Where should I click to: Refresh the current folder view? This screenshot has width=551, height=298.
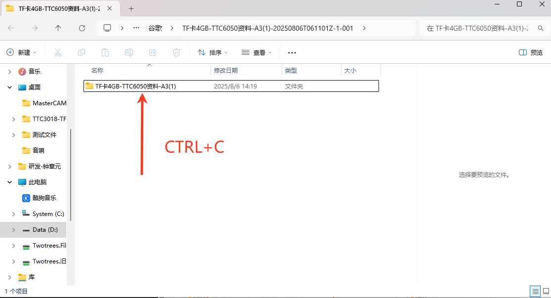click(x=82, y=28)
